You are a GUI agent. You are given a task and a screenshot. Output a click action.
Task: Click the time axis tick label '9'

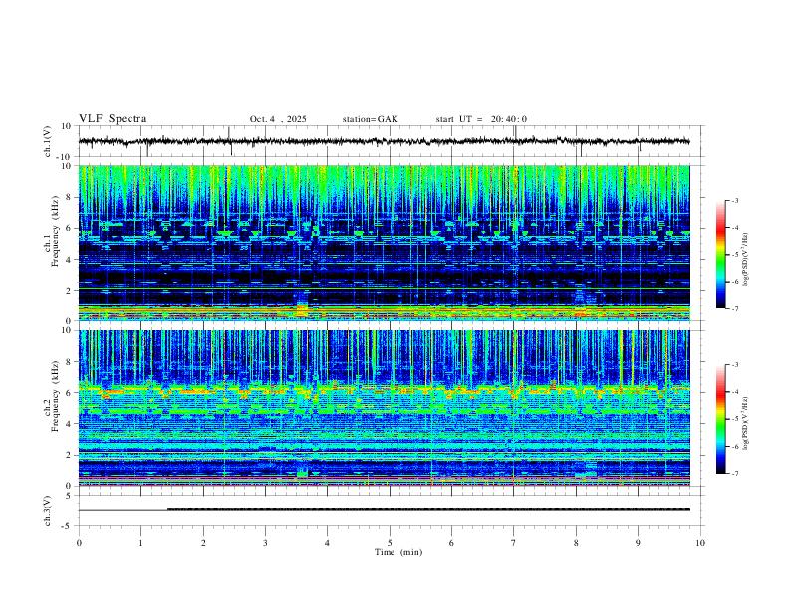[x=638, y=543]
